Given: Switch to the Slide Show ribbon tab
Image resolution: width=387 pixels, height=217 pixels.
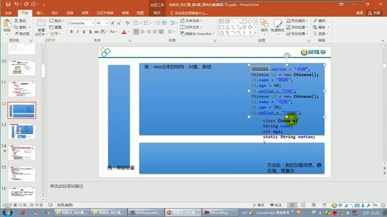Looking at the screenshot, I should point(105,13).
